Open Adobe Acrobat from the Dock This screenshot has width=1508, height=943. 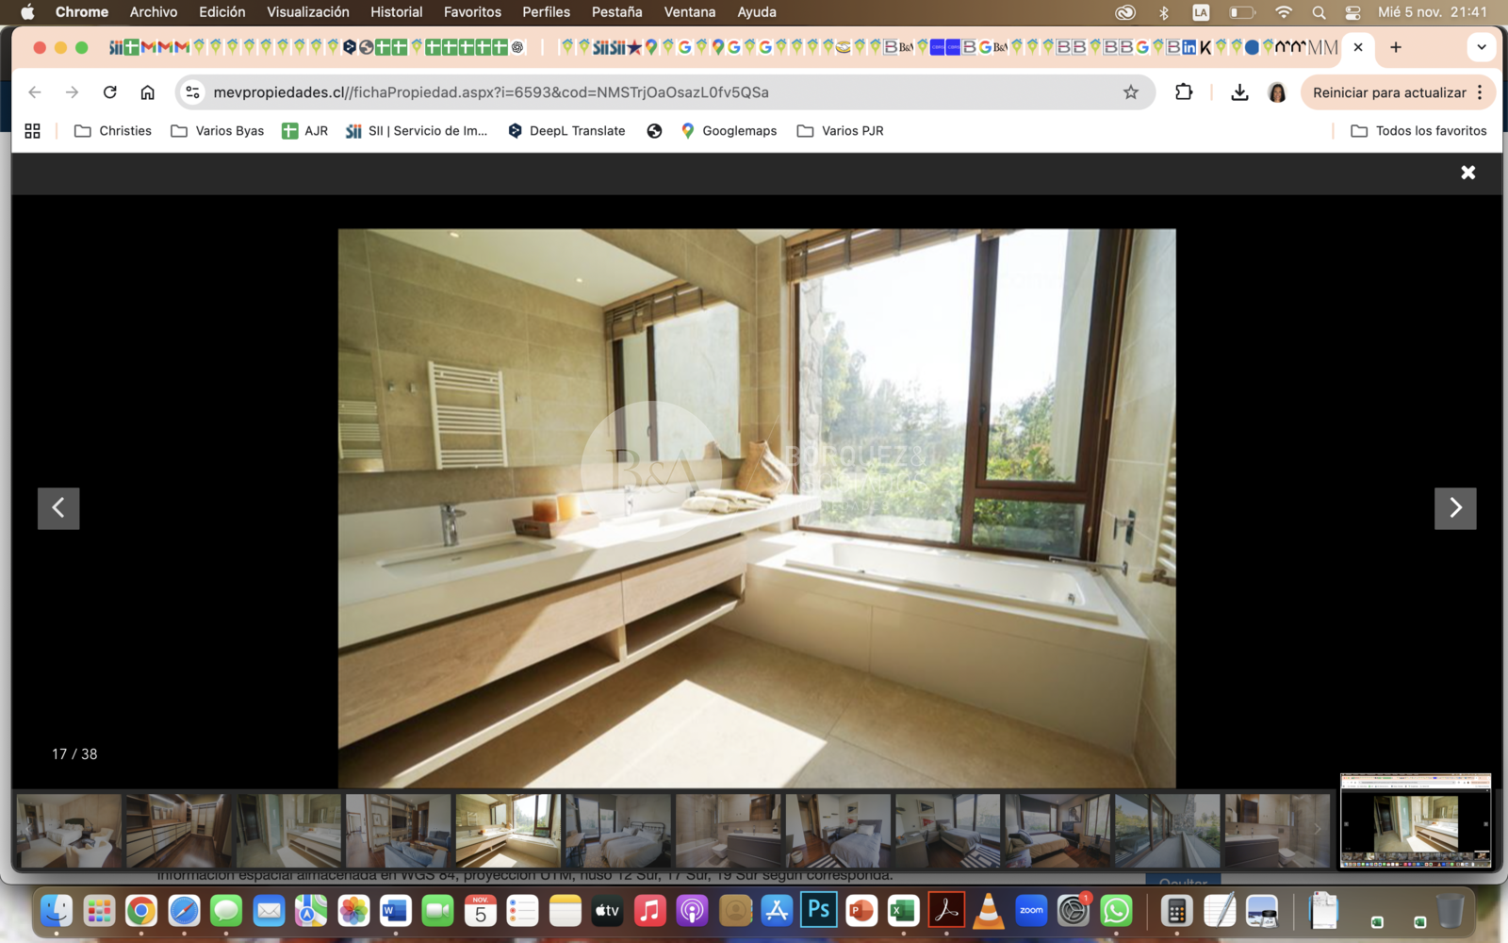click(946, 911)
